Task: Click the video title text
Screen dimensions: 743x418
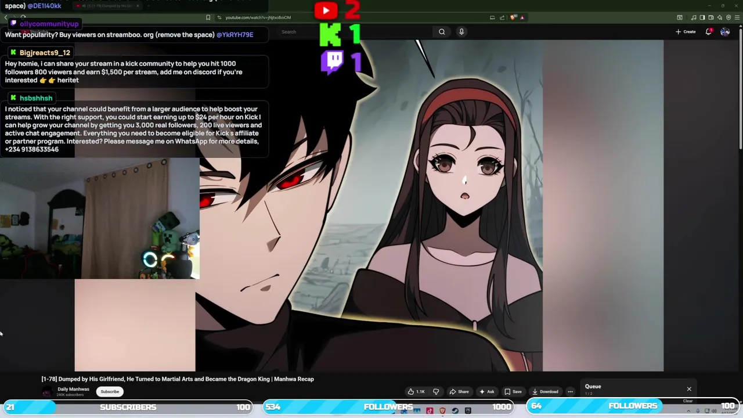Action: pos(178,379)
